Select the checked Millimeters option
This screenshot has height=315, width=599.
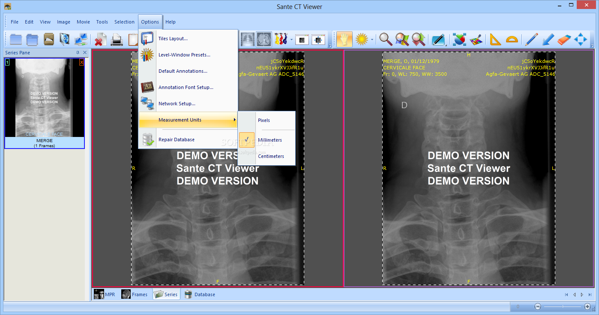coord(266,140)
